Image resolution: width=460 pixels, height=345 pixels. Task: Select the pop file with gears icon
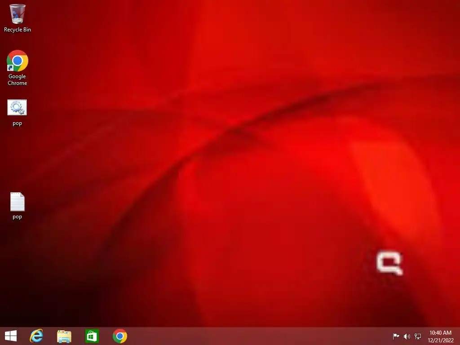[17, 113]
